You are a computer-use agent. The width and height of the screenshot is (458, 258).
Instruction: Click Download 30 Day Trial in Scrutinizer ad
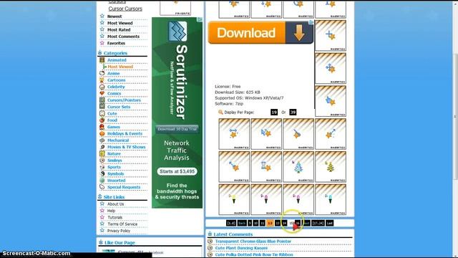tap(177, 129)
